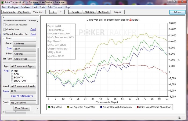
Task: Click yellow Net Expected Chips Won swatch
Action: [68, 107]
